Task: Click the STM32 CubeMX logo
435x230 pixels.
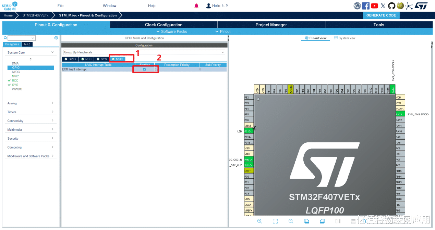Action: point(9,6)
